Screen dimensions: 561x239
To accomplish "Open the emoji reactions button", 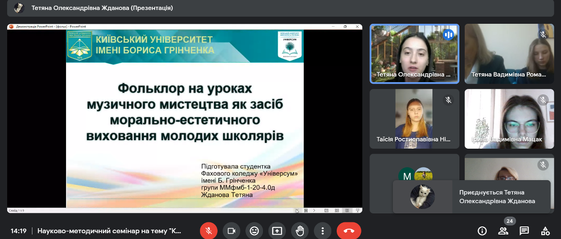I will (254, 231).
